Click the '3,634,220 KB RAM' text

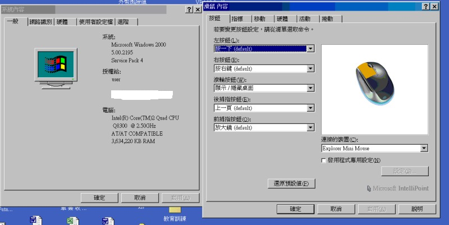point(133,141)
